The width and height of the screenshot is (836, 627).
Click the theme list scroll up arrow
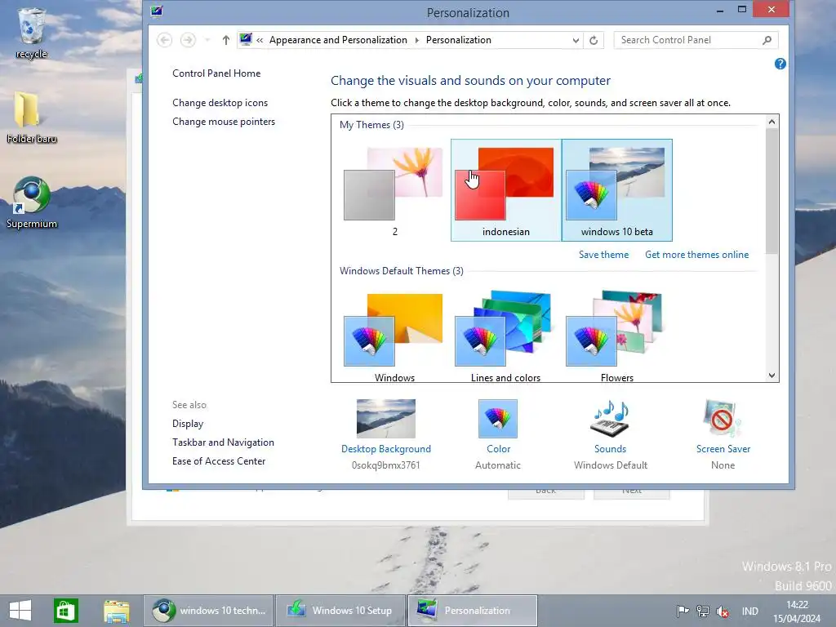pyautogui.click(x=772, y=122)
